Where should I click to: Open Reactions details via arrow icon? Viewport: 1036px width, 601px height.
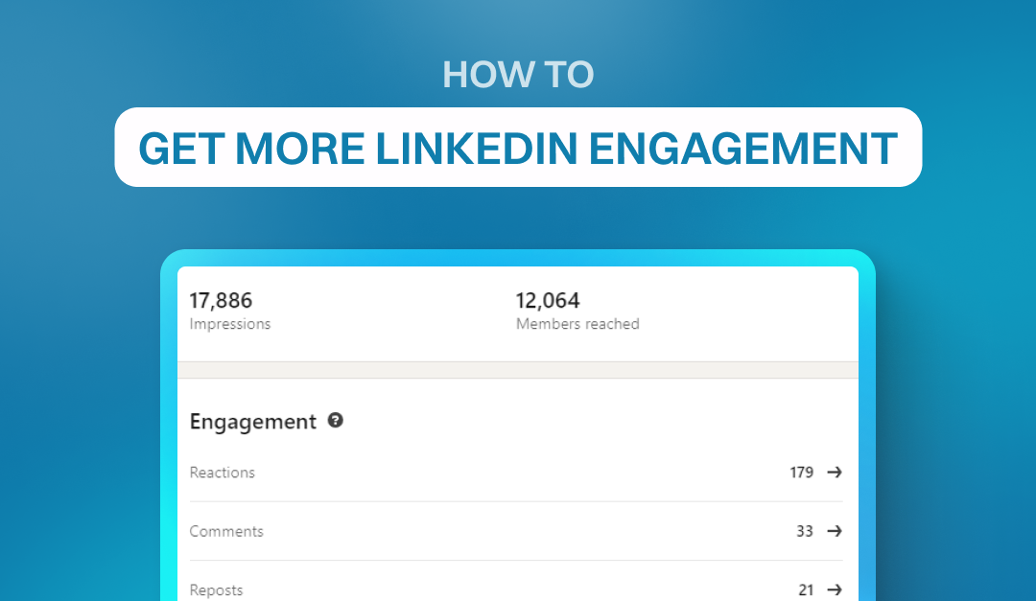[x=835, y=473]
